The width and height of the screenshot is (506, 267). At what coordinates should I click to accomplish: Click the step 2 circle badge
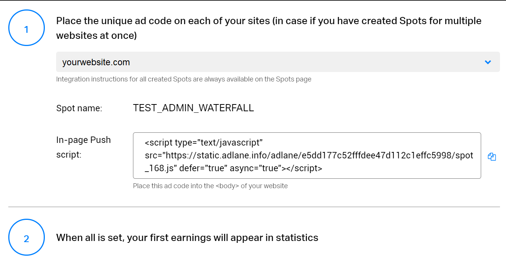[x=26, y=238]
